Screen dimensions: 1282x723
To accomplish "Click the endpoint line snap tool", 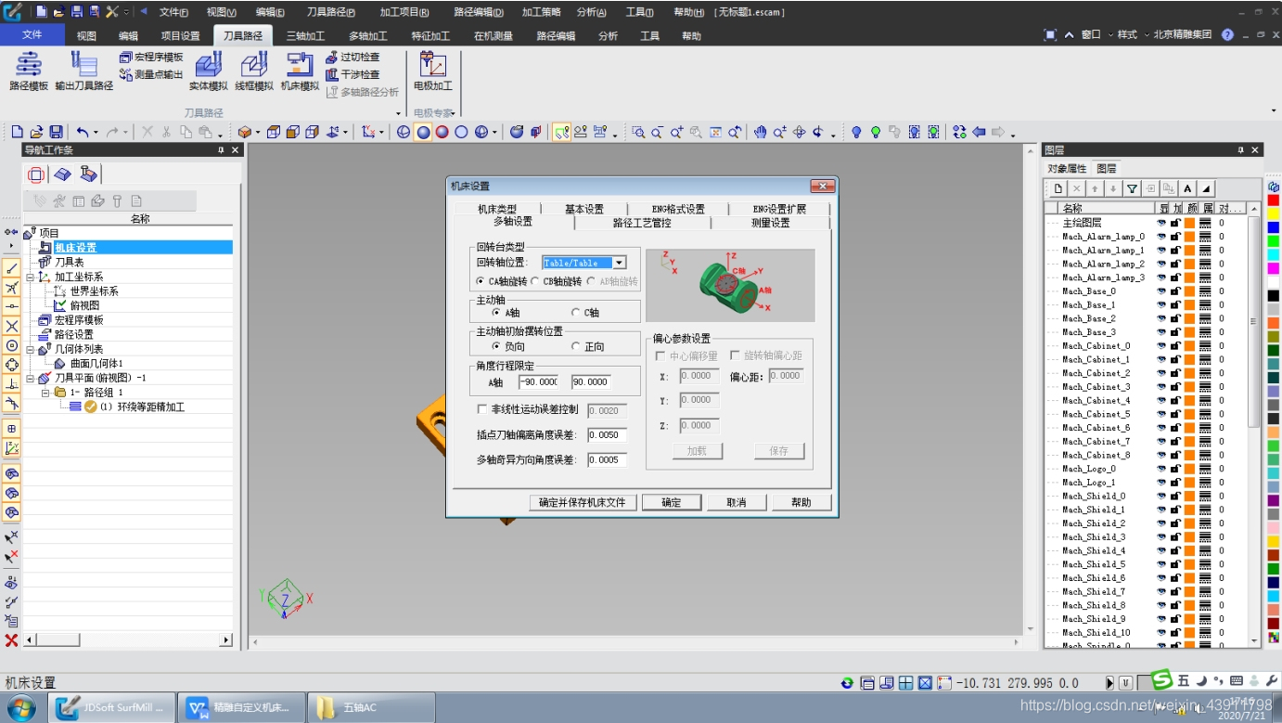I will (12, 268).
